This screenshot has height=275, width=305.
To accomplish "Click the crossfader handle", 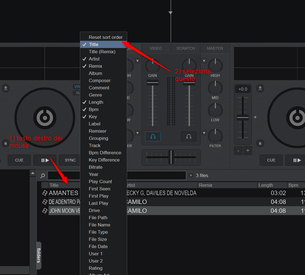I will click(171, 157).
